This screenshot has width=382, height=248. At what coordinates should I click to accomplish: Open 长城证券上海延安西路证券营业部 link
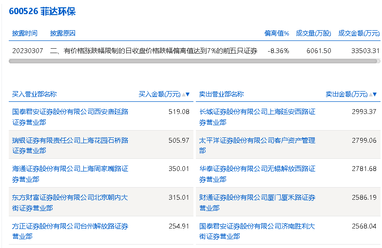point(257,117)
